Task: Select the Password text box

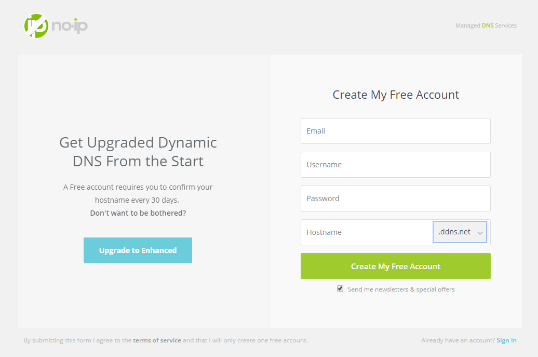Action: coord(395,199)
